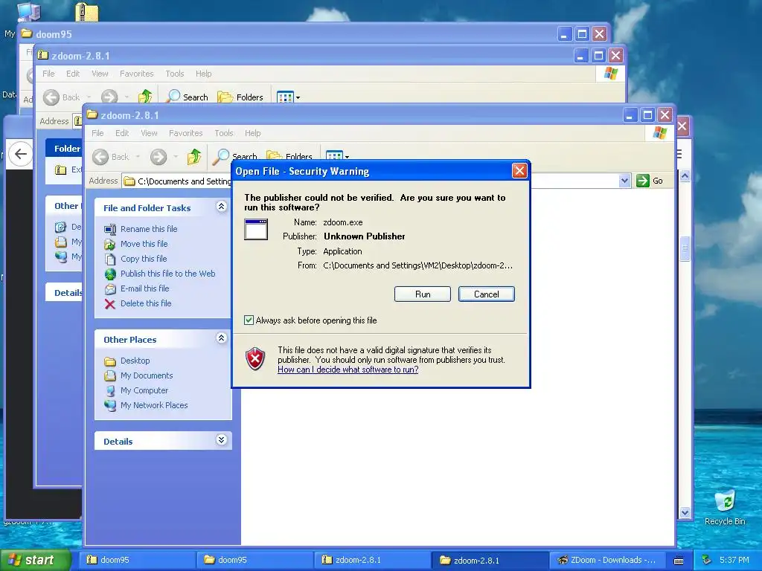Click the Search magnifier in front window toolbar

click(221, 156)
